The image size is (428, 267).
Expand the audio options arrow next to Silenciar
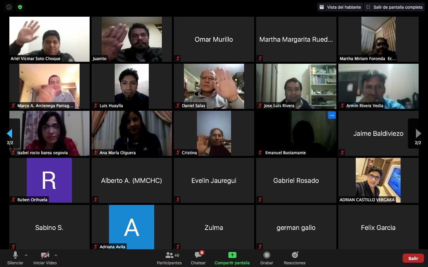click(26, 255)
